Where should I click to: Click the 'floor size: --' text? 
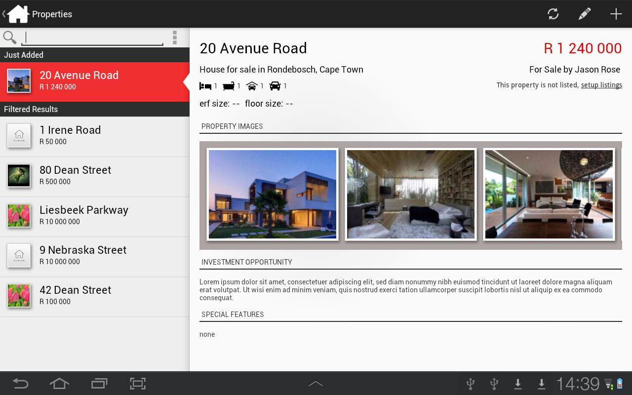pyautogui.click(x=269, y=104)
